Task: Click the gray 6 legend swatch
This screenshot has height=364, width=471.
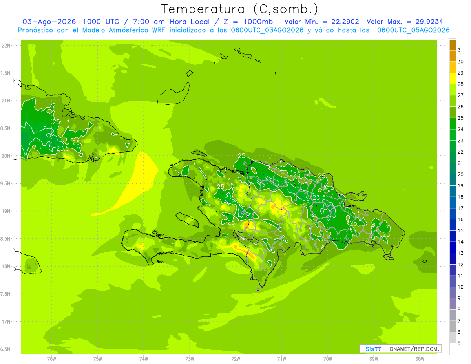Action: click(x=453, y=327)
